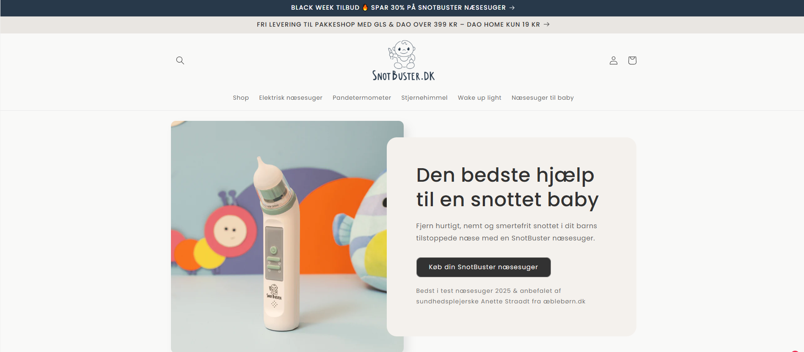804x352 pixels.
Task: Click the arrow after free delivery text
Action: pos(547,25)
